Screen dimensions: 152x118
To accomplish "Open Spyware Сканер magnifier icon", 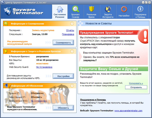I will 75,9.
